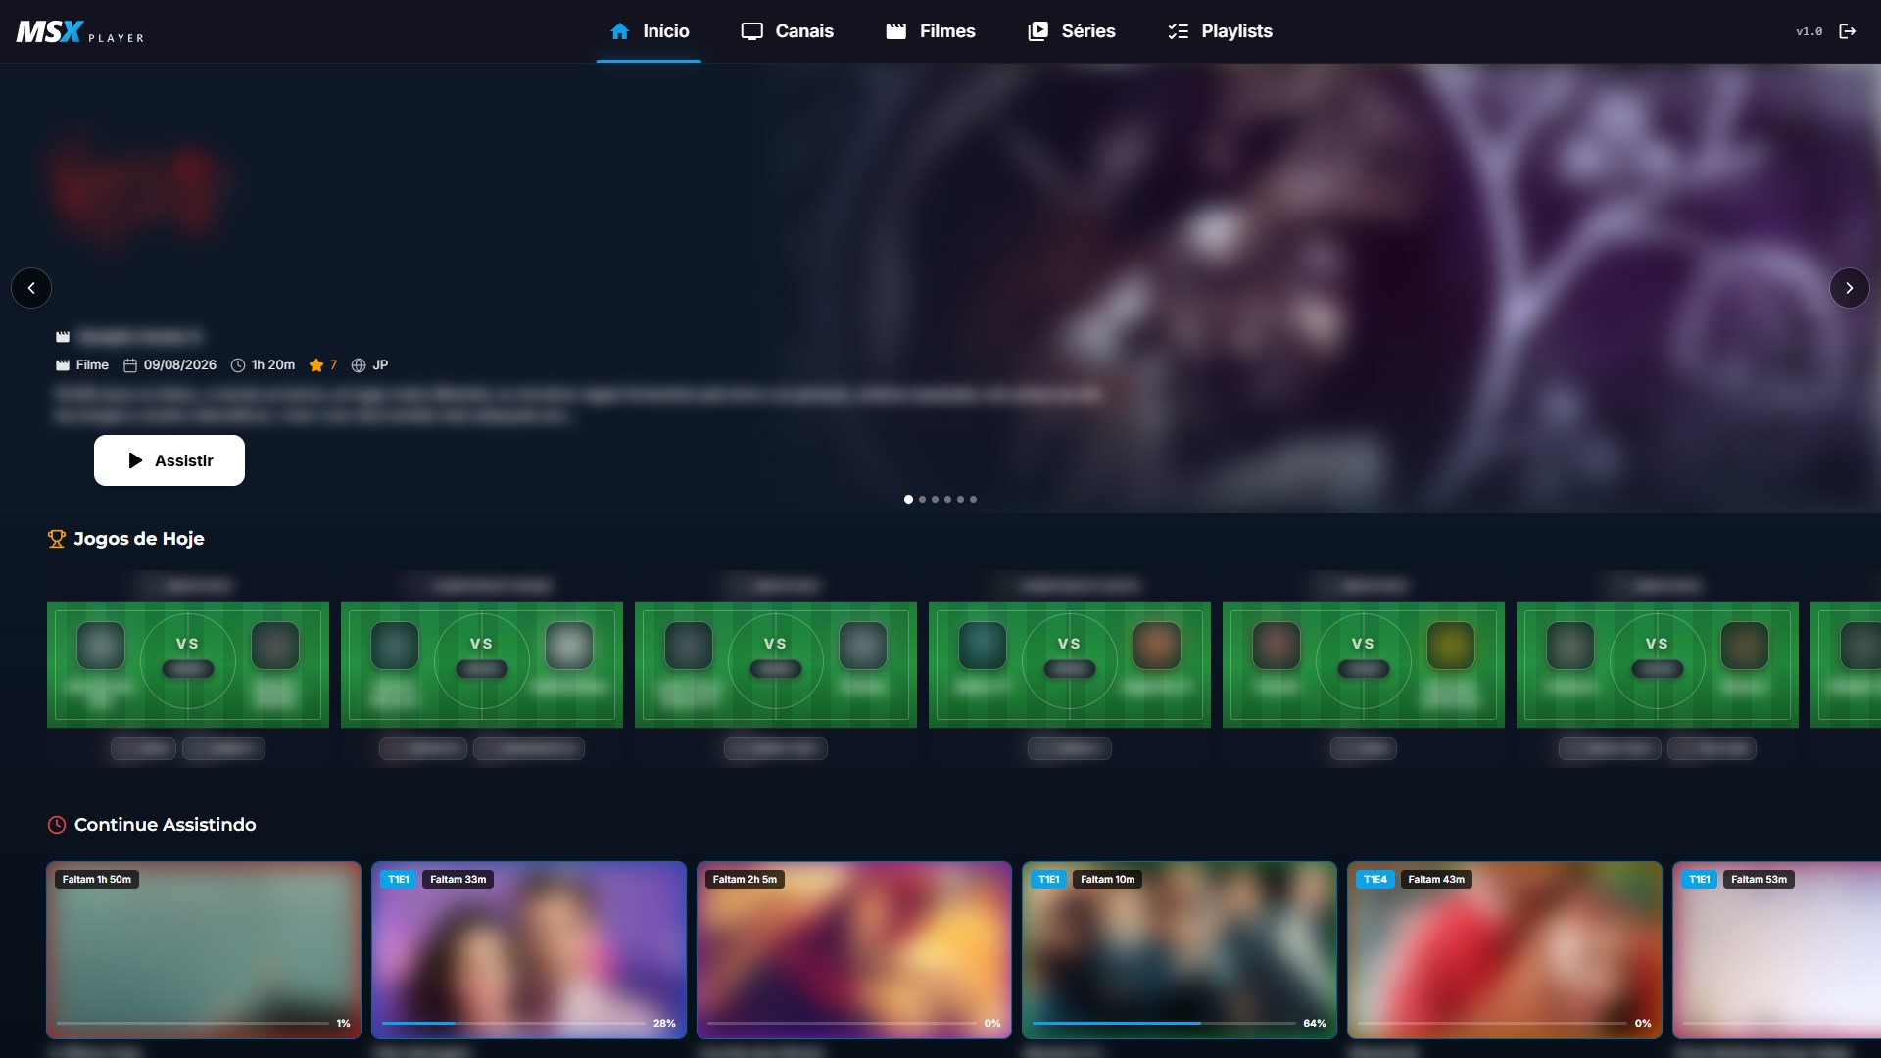1881x1058 pixels.
Task: Open the T1E4 card with Faltam 43m
Action: (x=1505, y=949)
